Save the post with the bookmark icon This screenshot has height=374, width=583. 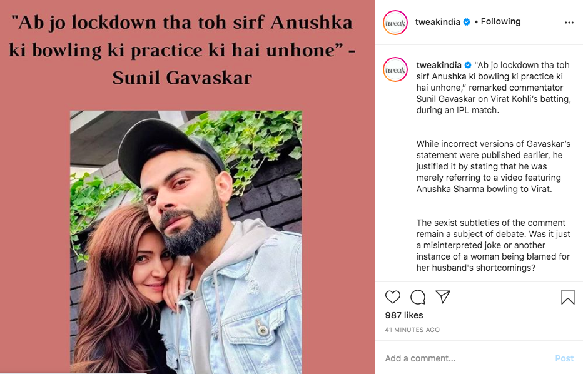[x=568, y=297]
